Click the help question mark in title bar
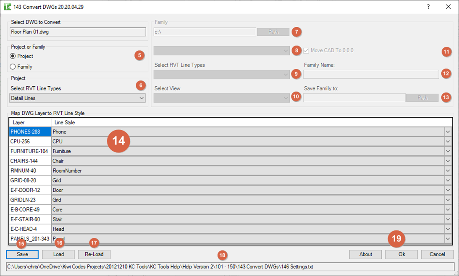The width and height of the screenshot is (459, 276). (428, 7)
